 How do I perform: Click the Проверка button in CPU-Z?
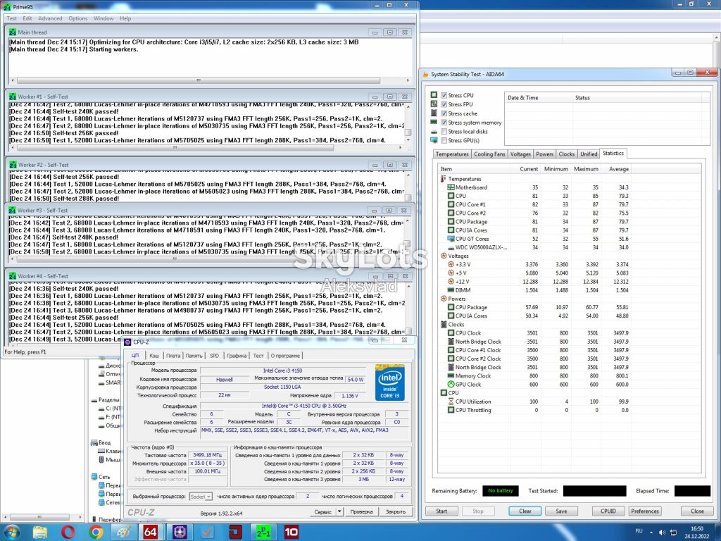click(x=361, y=511)
